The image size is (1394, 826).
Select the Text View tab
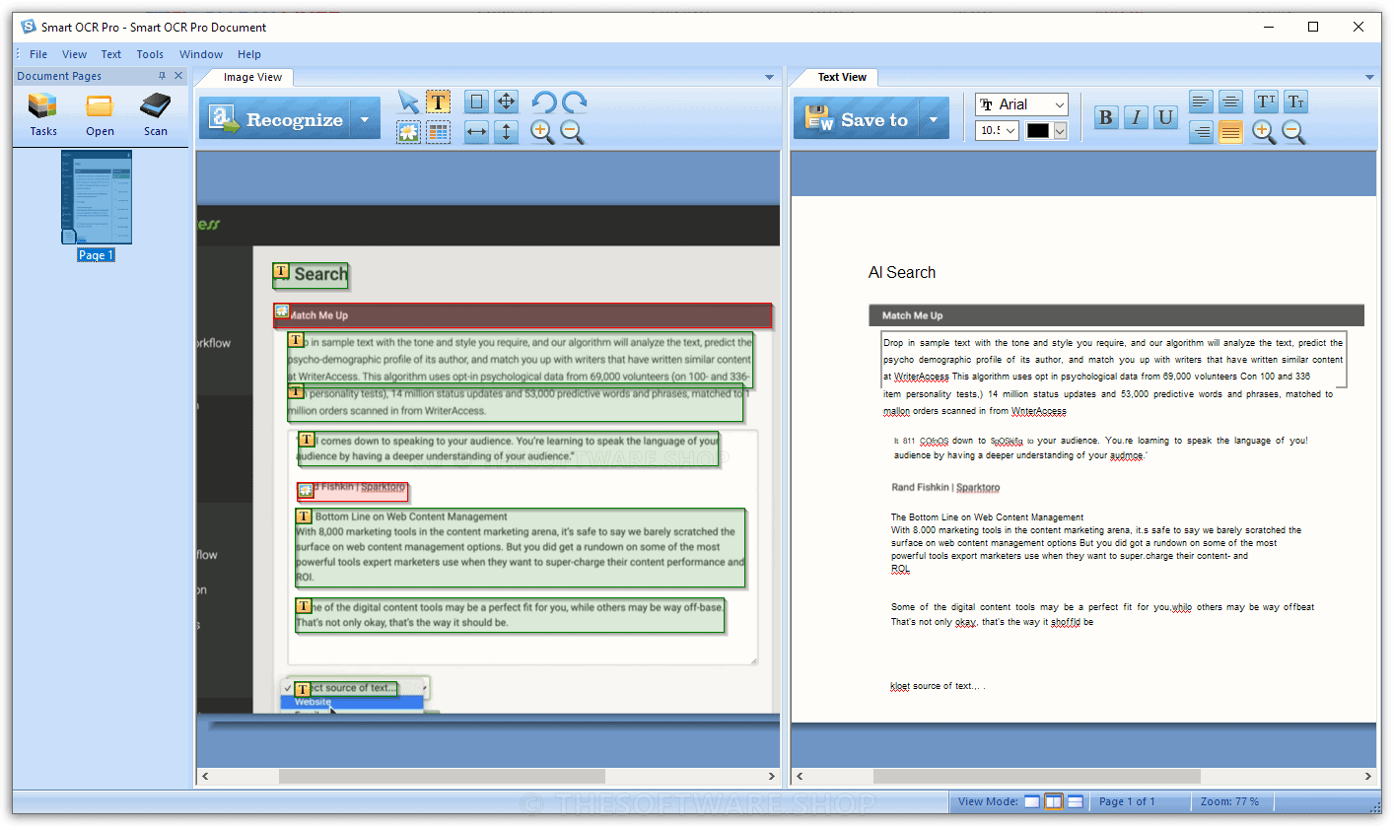[x=842, y=77]
